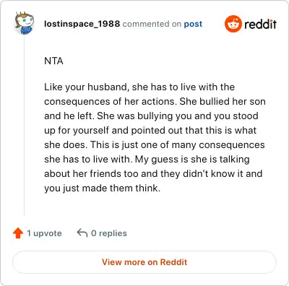The image size is (289, 286).
Task: Open the lostinspace_1988 Snoo avatar
Action: pyautogui.click(x=24, y=23)
